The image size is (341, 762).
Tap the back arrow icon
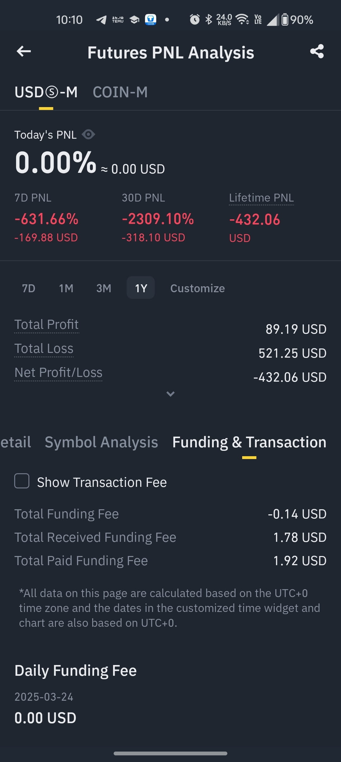[24, 51]
